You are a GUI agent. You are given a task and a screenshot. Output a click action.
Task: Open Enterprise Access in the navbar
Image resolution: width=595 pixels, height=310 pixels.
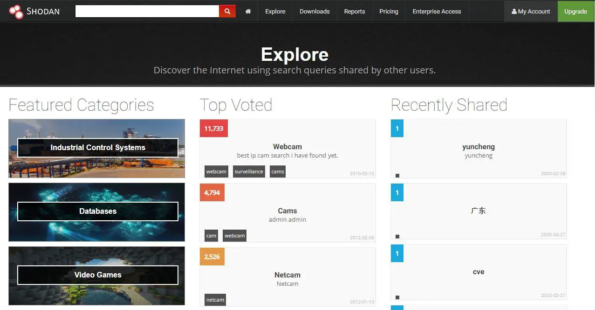pos(437,11)
